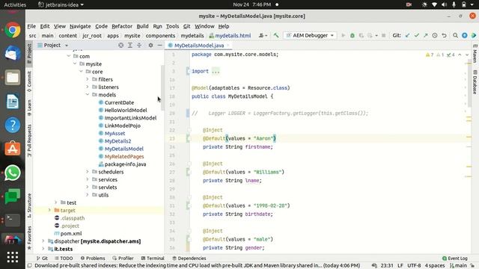
Task: Push commits with the Git arrow icon
Action: click(x=426, y=35)
